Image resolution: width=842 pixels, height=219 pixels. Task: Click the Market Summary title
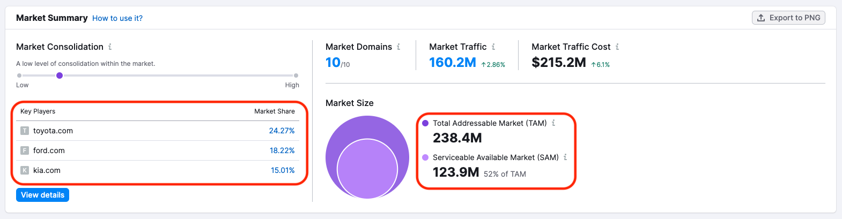tap(52, 18)
